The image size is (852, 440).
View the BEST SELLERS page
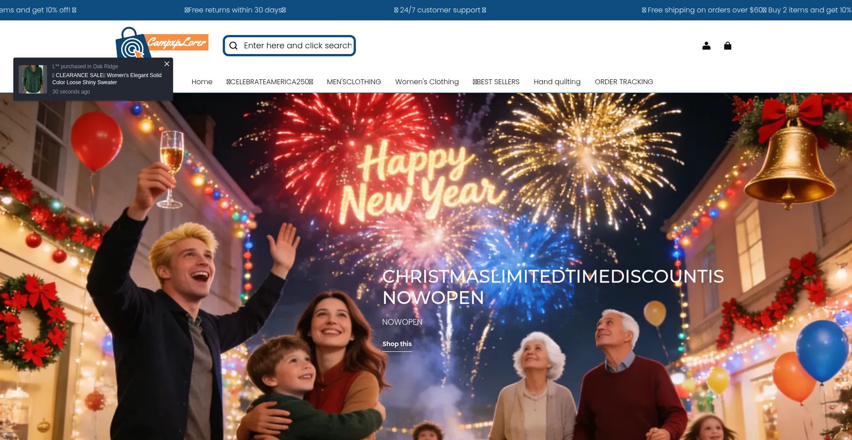pos(496,82)
